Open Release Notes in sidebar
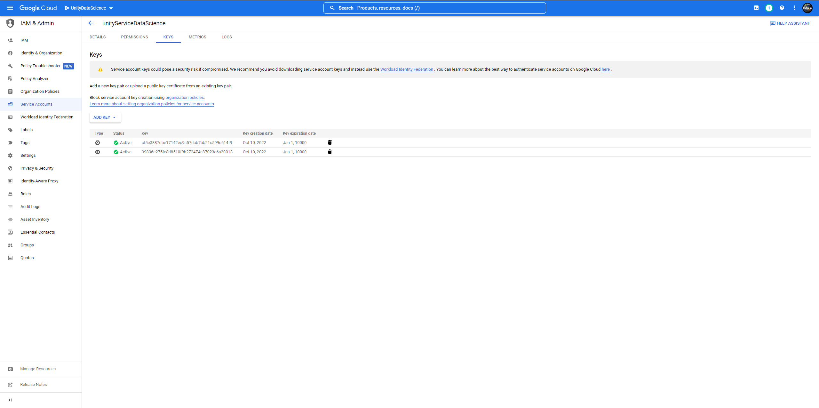This screenshot has width=819, height=408. (x=41, y=385)
